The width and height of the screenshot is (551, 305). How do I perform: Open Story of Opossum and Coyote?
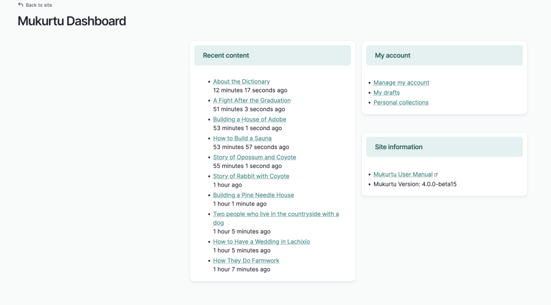click(255, 157)
